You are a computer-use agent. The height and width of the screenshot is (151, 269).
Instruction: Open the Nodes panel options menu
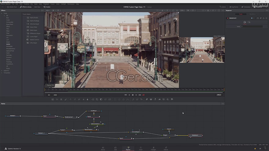[x=223, y=104]
